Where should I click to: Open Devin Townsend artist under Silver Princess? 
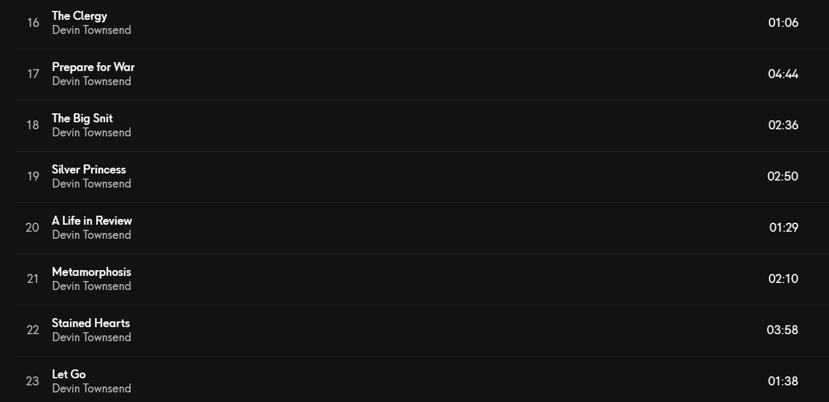pyautogui.click(x=92, y=184)
